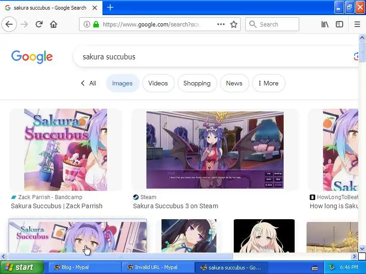Focus the browser Search field

(272, 24)
